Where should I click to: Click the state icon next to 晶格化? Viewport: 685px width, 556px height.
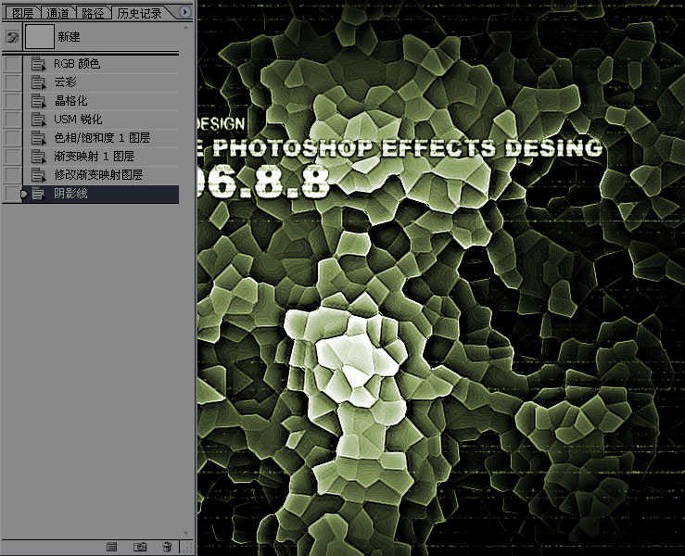point(38,101)
